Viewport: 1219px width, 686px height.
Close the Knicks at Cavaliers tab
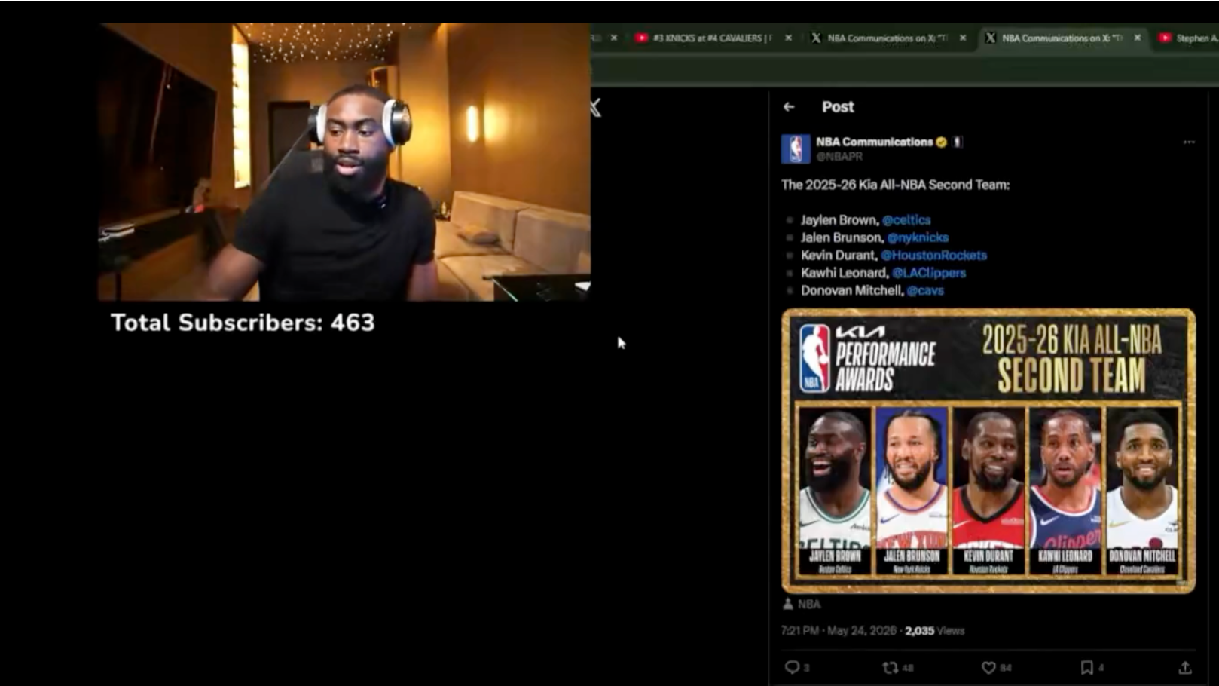789,38
